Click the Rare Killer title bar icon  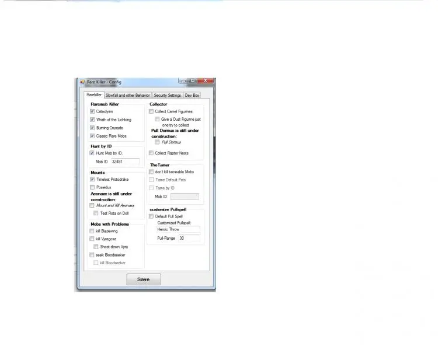tap(81, 82)
